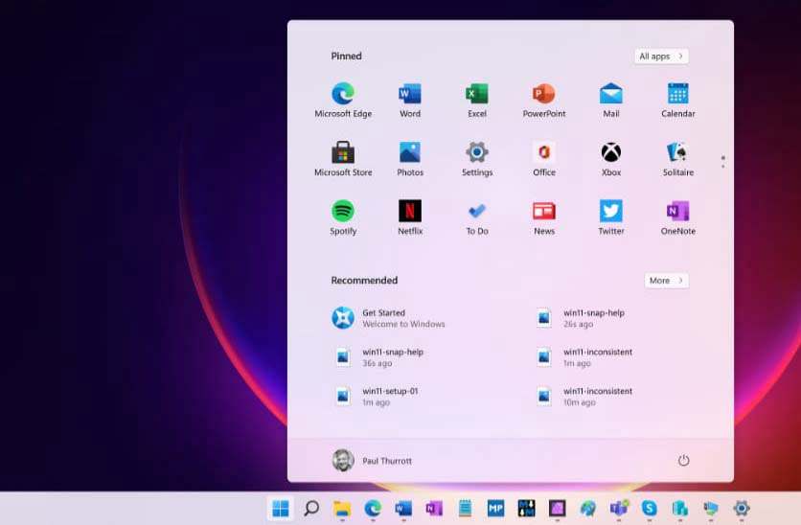Launch the pinned Office app
The height and width of the screenshot is (525, 801).
click(543, 159)
